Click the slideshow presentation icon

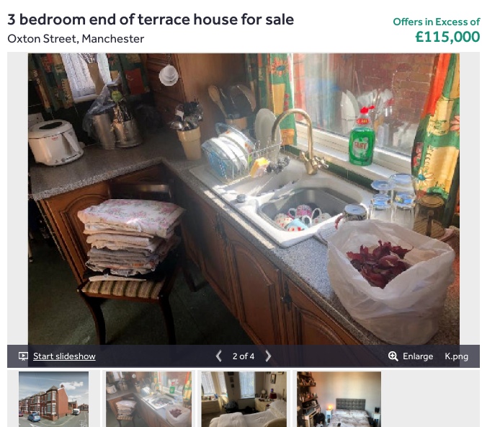[x=23, y=356]
